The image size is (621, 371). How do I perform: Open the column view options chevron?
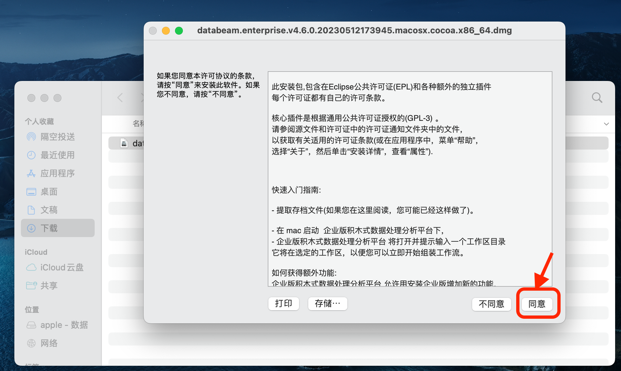(606, 124)
